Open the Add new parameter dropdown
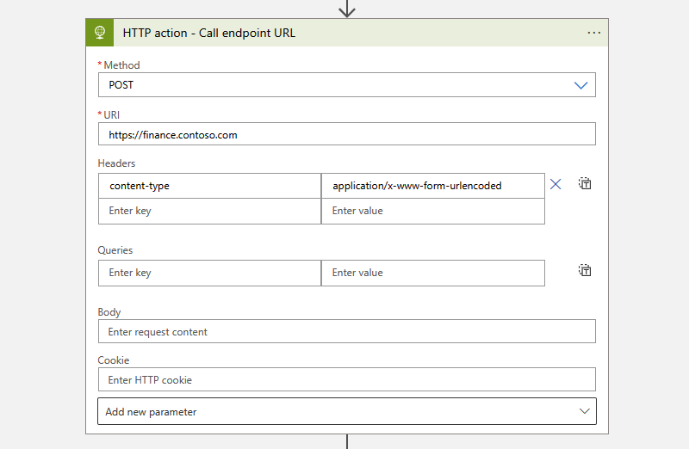 click(346, 412)
